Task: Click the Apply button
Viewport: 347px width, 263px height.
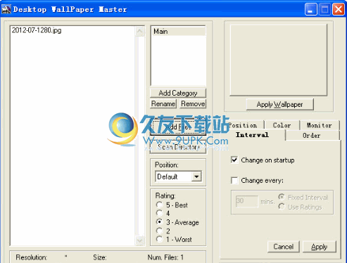Action: click(320, 247)
